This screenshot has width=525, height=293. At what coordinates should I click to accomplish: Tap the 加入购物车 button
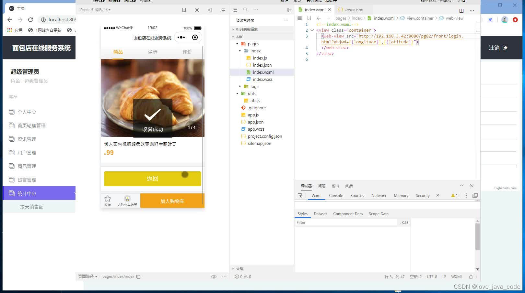(172, 201)
